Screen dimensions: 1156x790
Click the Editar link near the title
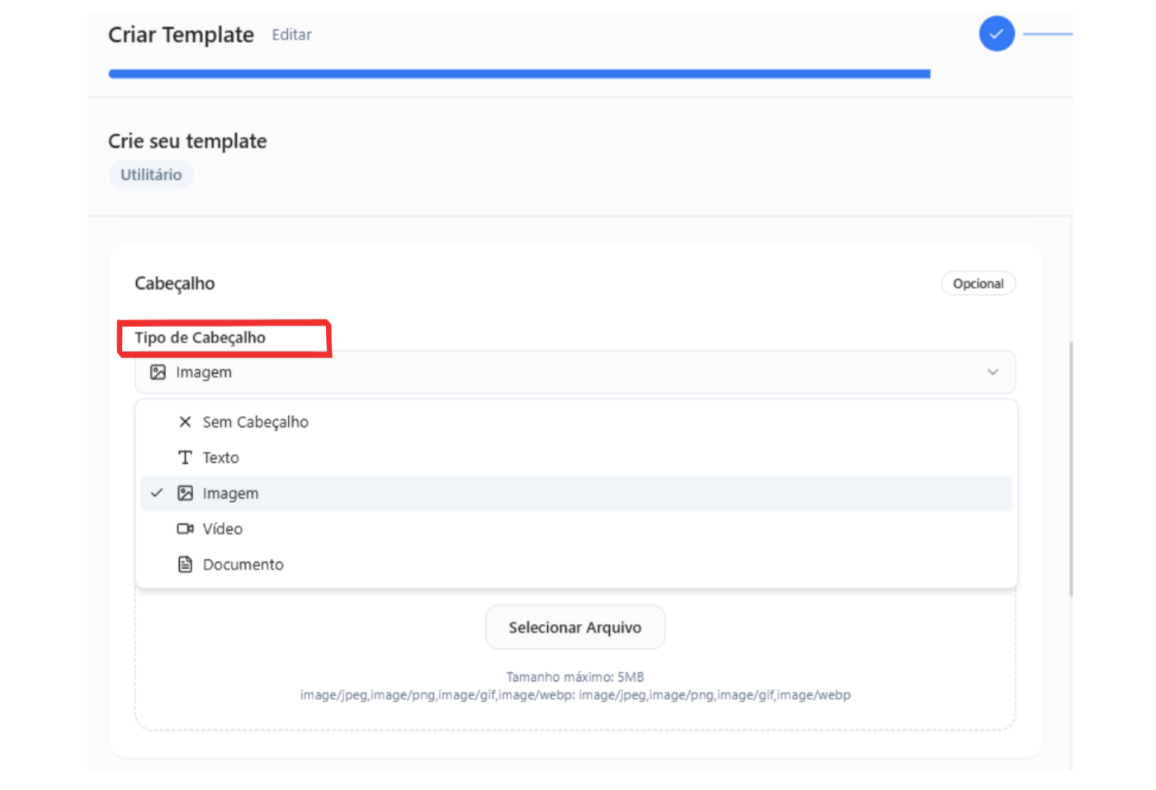(291, 35)
